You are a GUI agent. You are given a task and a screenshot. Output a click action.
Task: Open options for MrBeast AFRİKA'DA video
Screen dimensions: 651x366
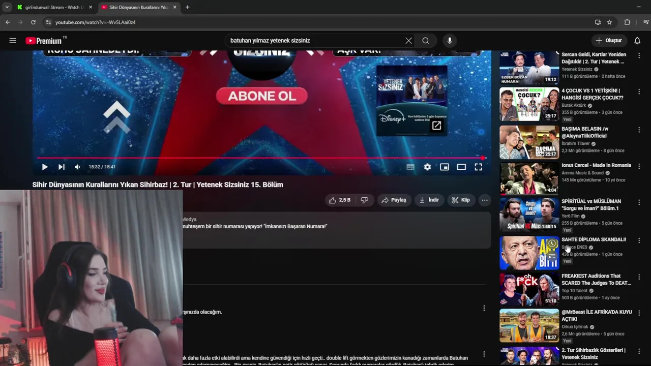click(639, 313)
